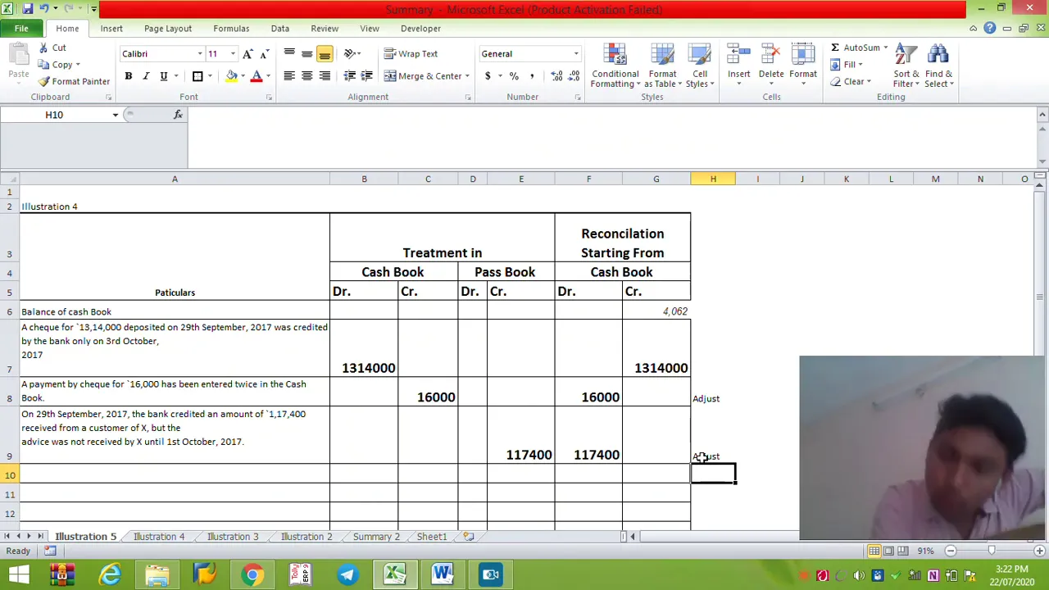Open Conditional Formatting
The width and height of the screenshot is (1049, 590).
point(615,67)
